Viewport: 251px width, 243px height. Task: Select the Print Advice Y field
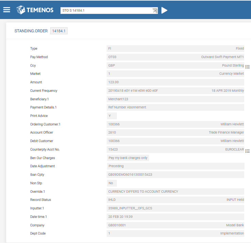[x=112, y=116]
